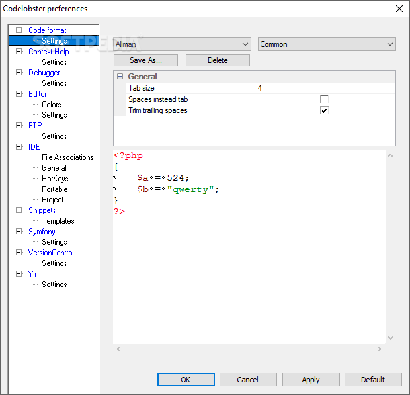Image resolution: width=410 pixels, height=395 pixels.
Task: Enable Spaces instead tab checkbox
Action: click(x=324, y=99)
